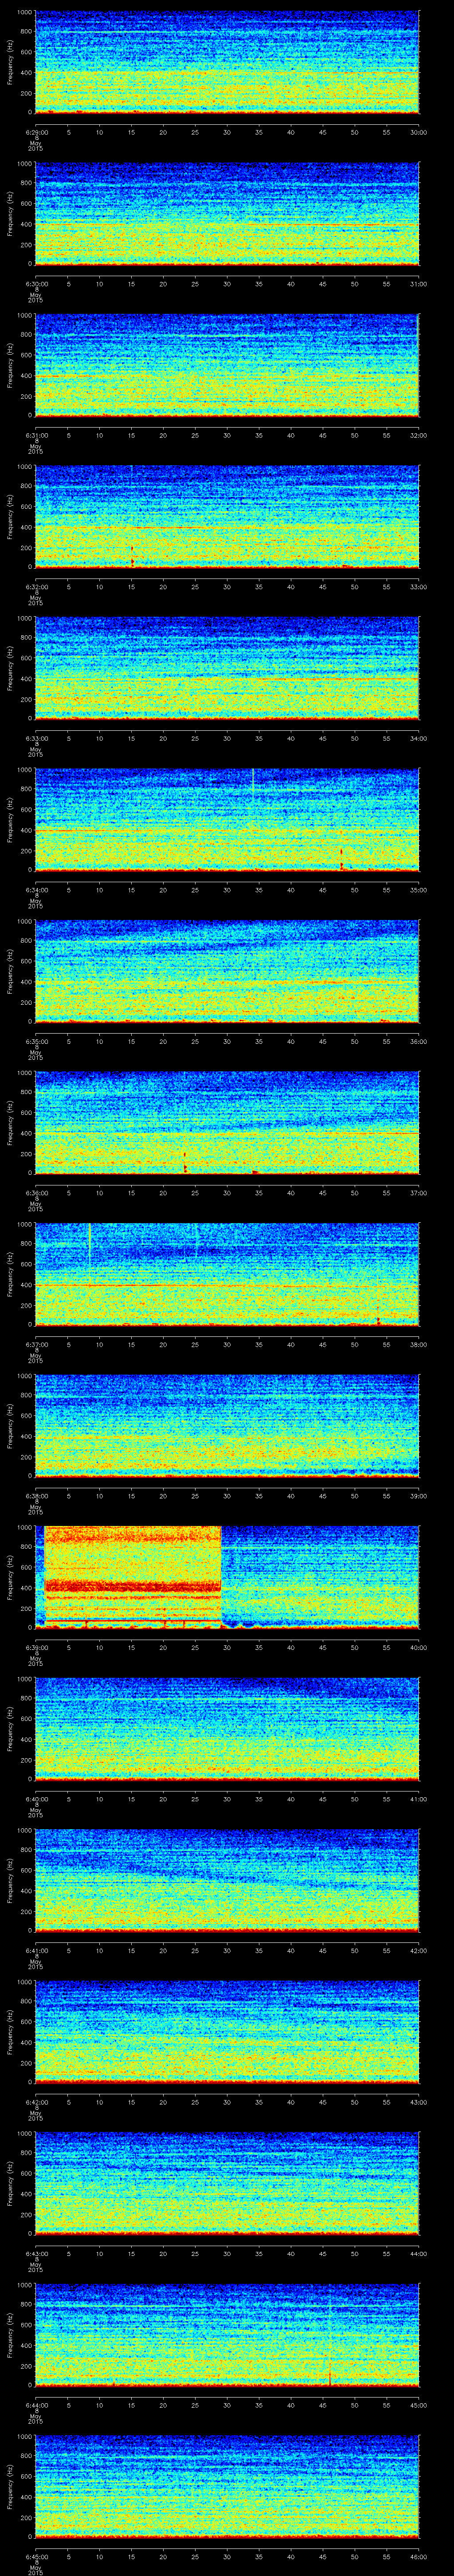This screenshot has width=454, height=2576.
Task: Click the orange spike near 46 seconds in the 6:44:00 spectrogram
Action: [x=329, y=2373]
